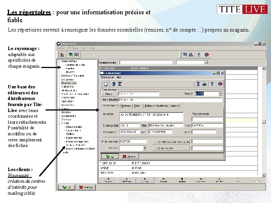Go to the previous record with Précédent button

pyautogui.click(x=126, y=180)
